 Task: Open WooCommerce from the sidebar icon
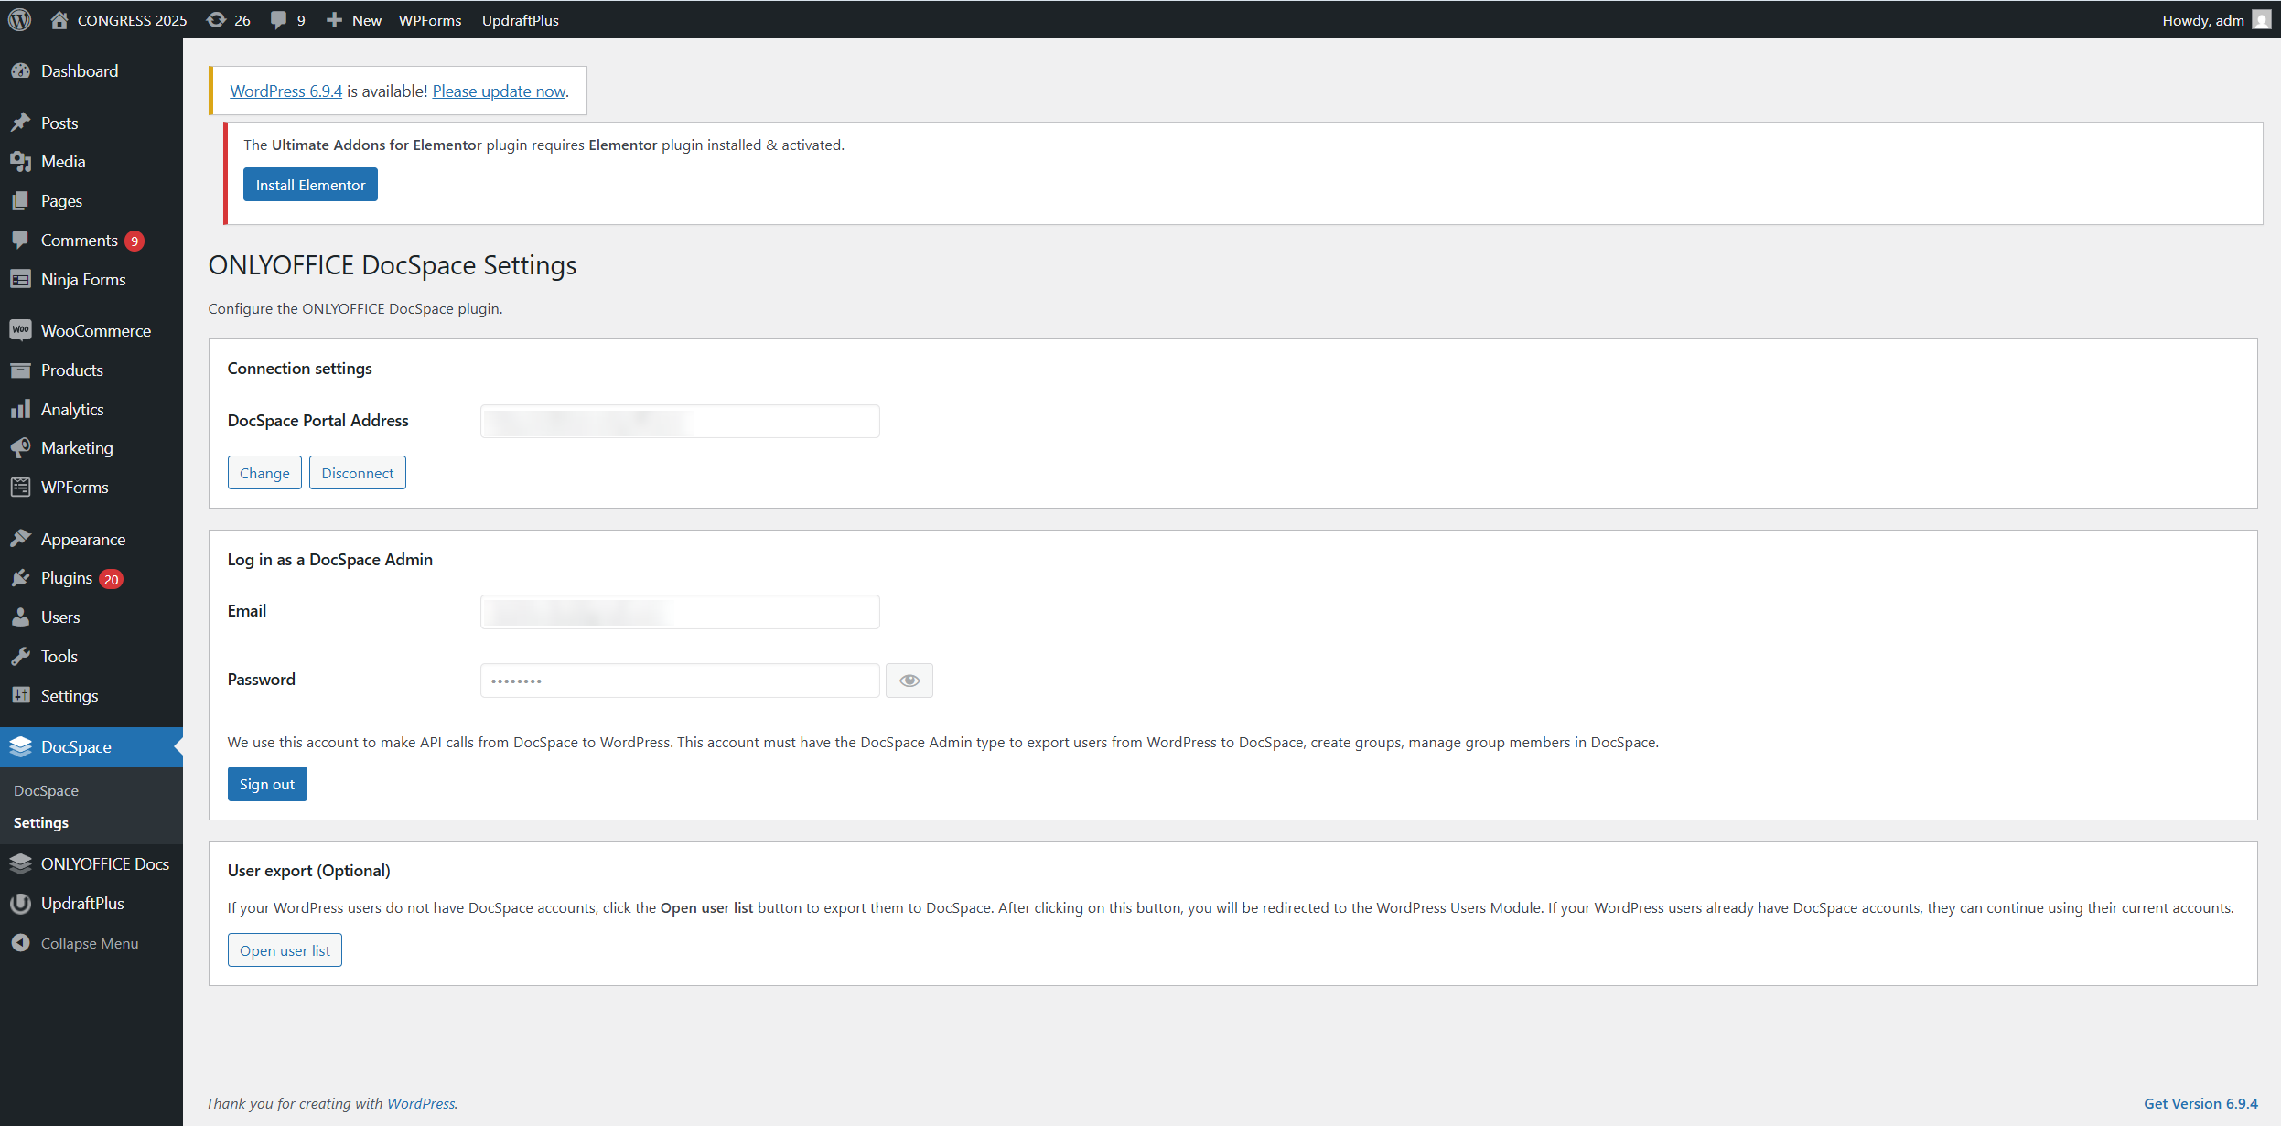pos(20,330)
